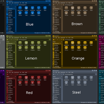Select Desktop in the Brown window sidebar

pyautogui.click(x=57, y=11)
